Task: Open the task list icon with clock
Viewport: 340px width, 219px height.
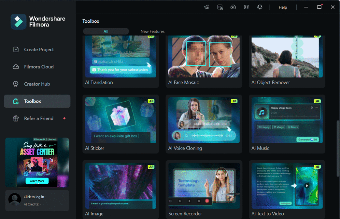Action: 220,7
